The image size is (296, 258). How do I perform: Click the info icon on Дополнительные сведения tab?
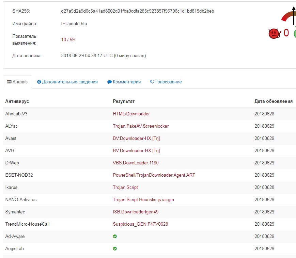pos(39,82)
